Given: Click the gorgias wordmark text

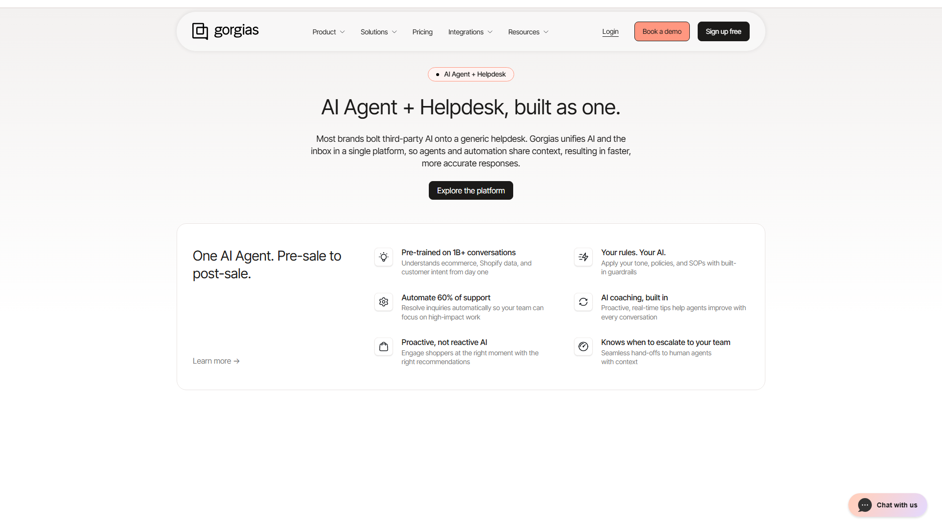Looking at the screenshot, I should [236, 30].
